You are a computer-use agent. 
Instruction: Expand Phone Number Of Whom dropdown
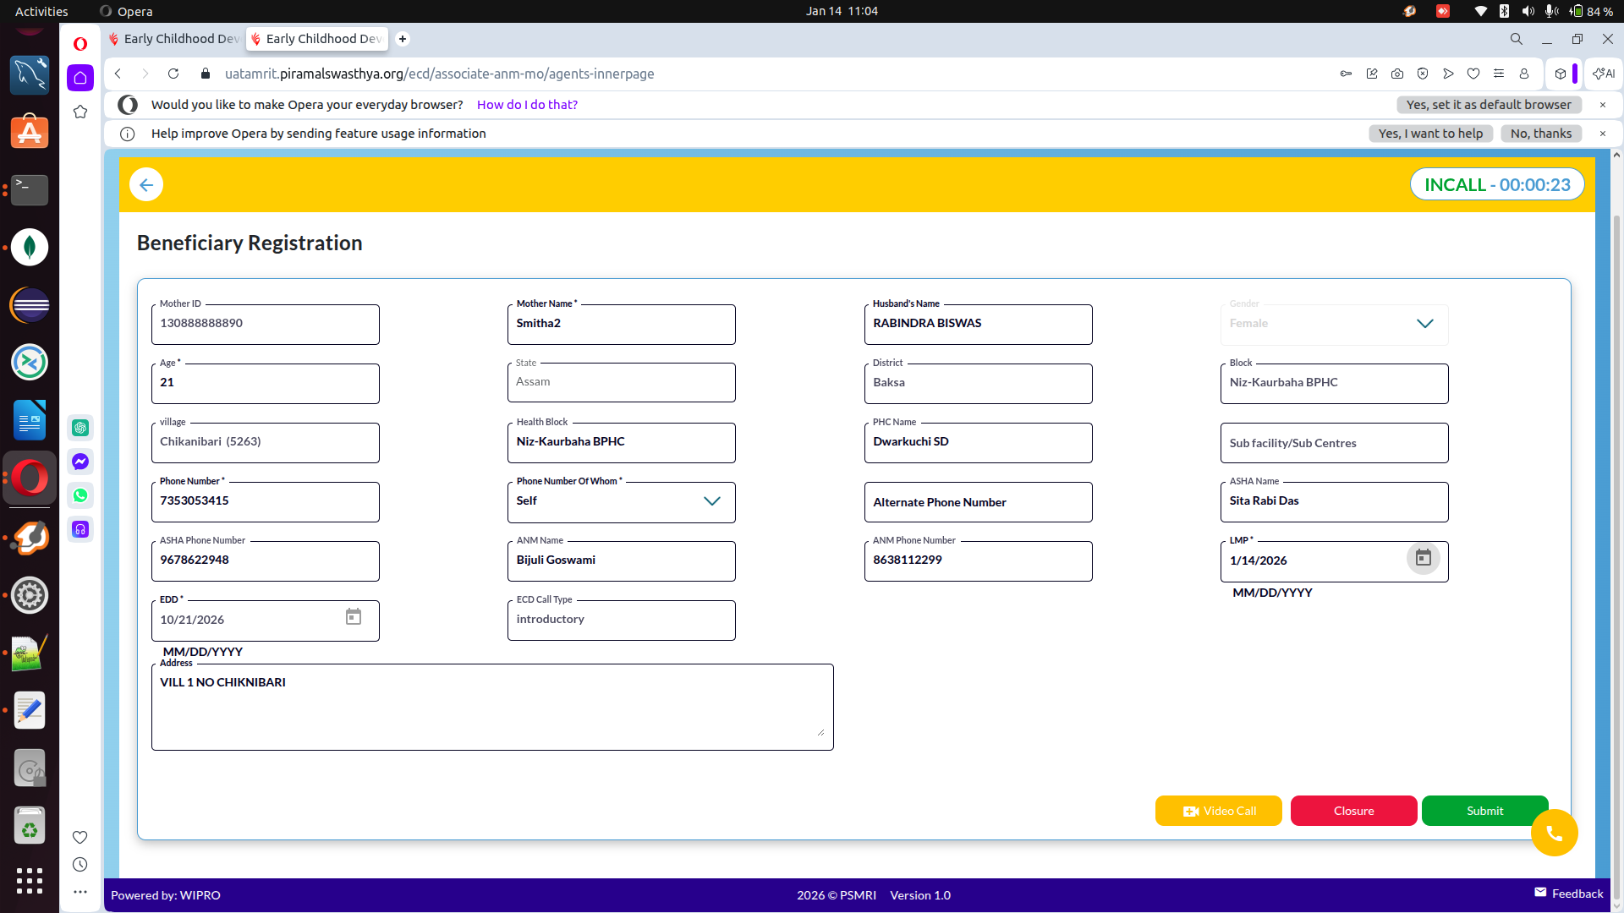[x=711, y=501]
